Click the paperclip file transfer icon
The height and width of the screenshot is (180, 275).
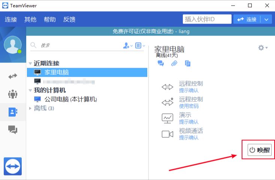coord(174,63)
